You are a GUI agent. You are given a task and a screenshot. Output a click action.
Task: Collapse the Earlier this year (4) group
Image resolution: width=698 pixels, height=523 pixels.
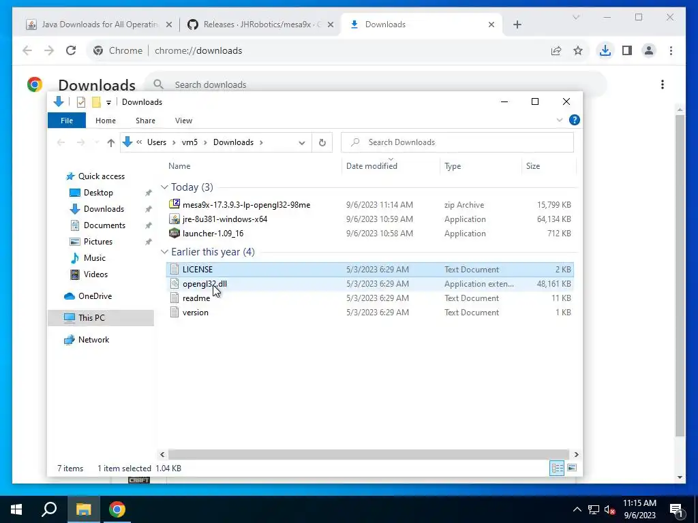[x=164, y=252]
